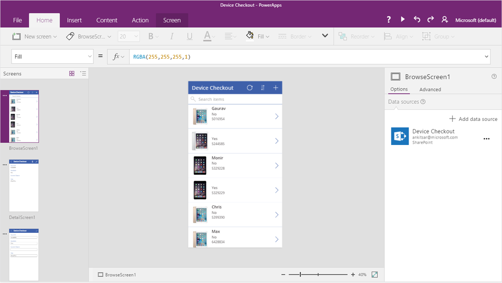
Task: Switch Screens pane to list view
Action: 83,73
